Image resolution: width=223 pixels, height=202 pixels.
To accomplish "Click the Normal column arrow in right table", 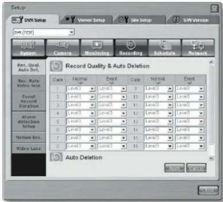I will (x=158, y=83).
